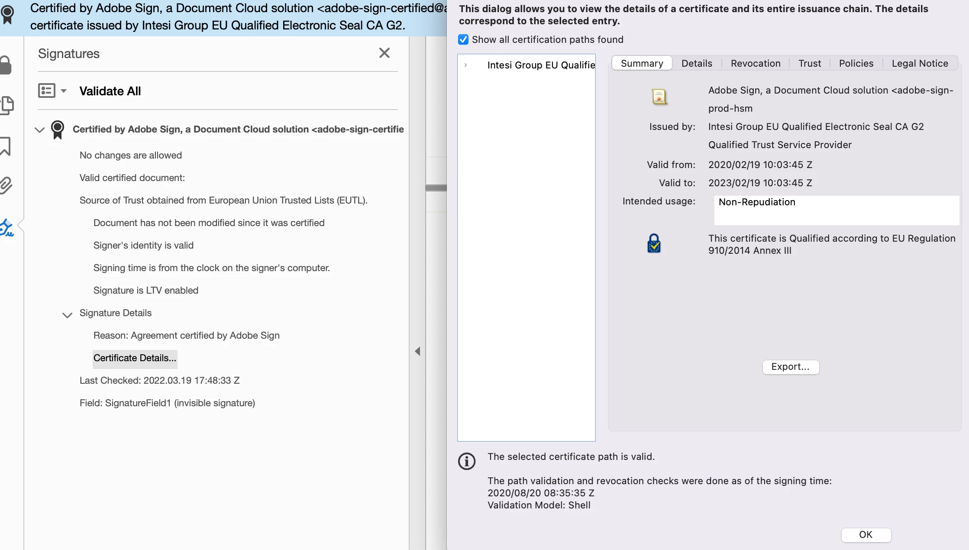Viewport: 969px width, 550px height.
Task: Close the Signatures panel with X
Action: tap(384, 53)
